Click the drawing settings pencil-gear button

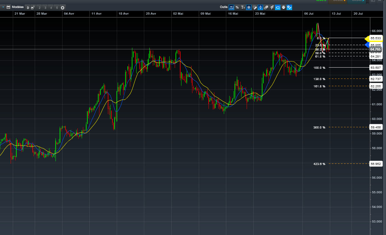pyautogui.click(x=289, y=7)
